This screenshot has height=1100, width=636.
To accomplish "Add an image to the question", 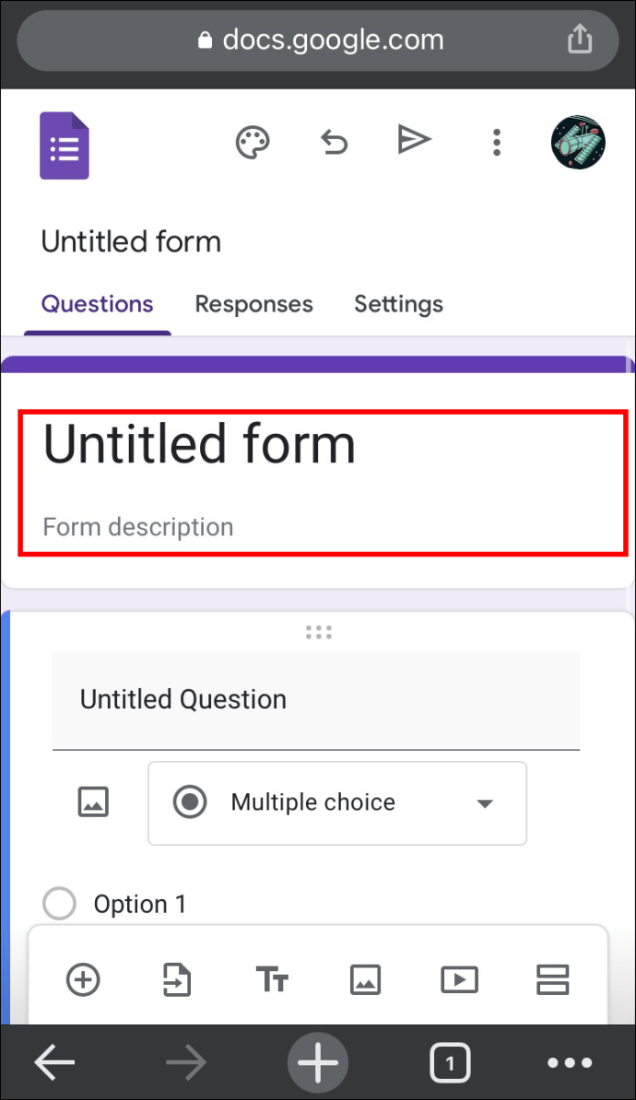I will pos(93,802).
